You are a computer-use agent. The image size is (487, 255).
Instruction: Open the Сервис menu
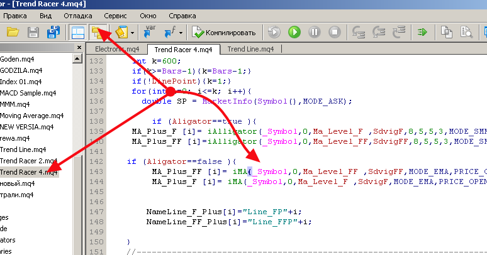[x=115, y=16]
